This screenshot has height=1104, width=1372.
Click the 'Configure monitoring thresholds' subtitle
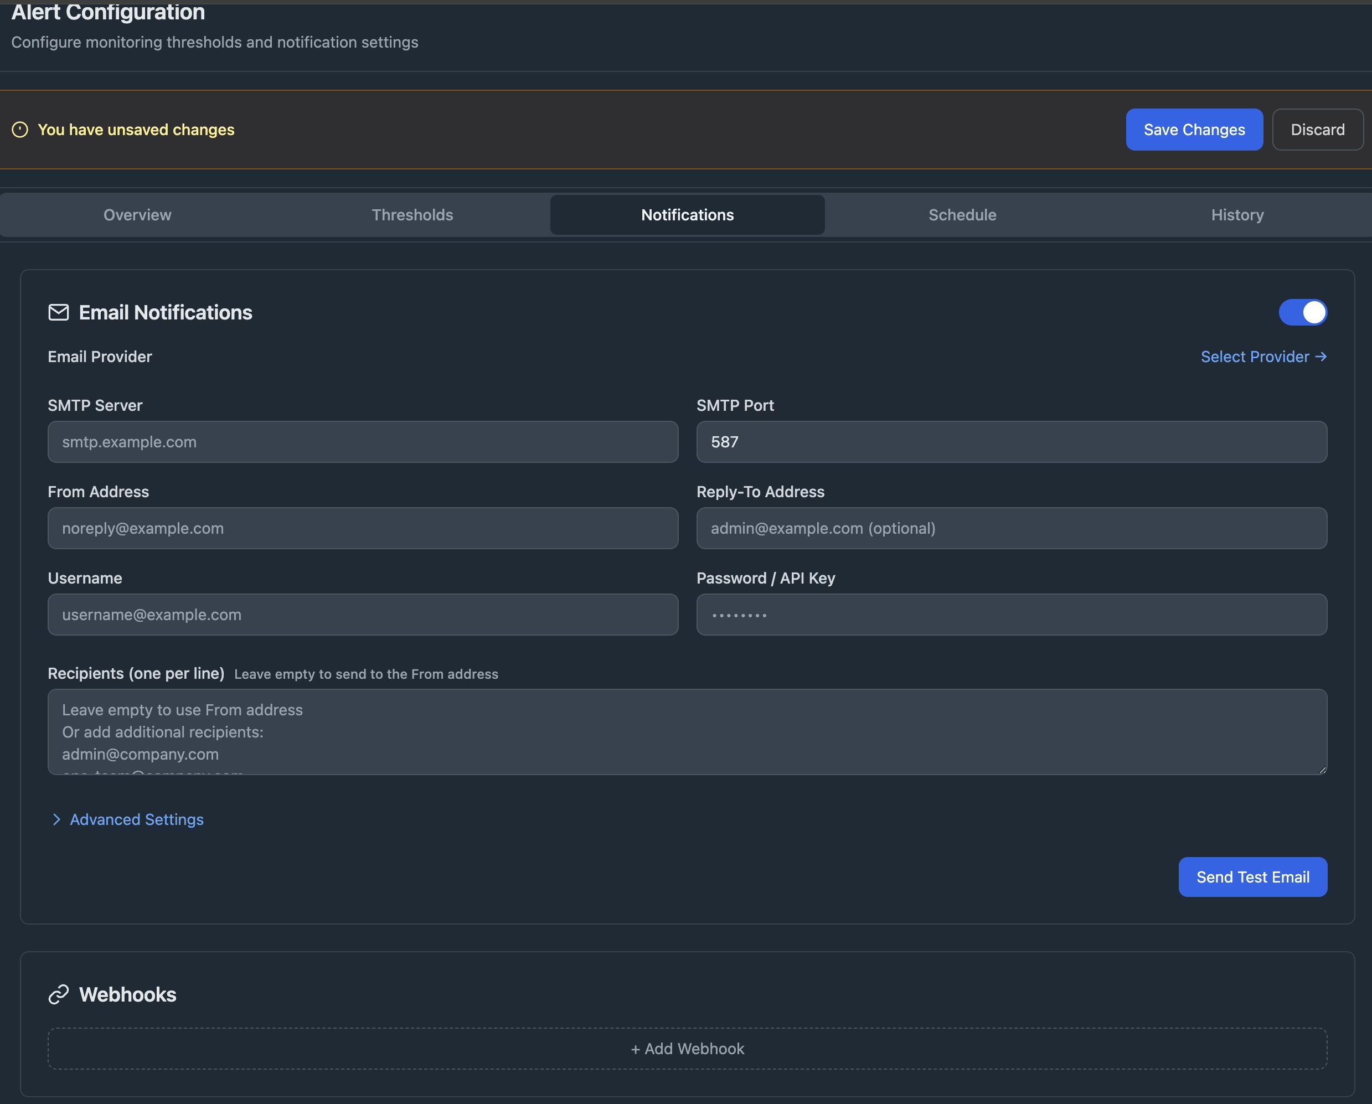[x=214, y=43]
